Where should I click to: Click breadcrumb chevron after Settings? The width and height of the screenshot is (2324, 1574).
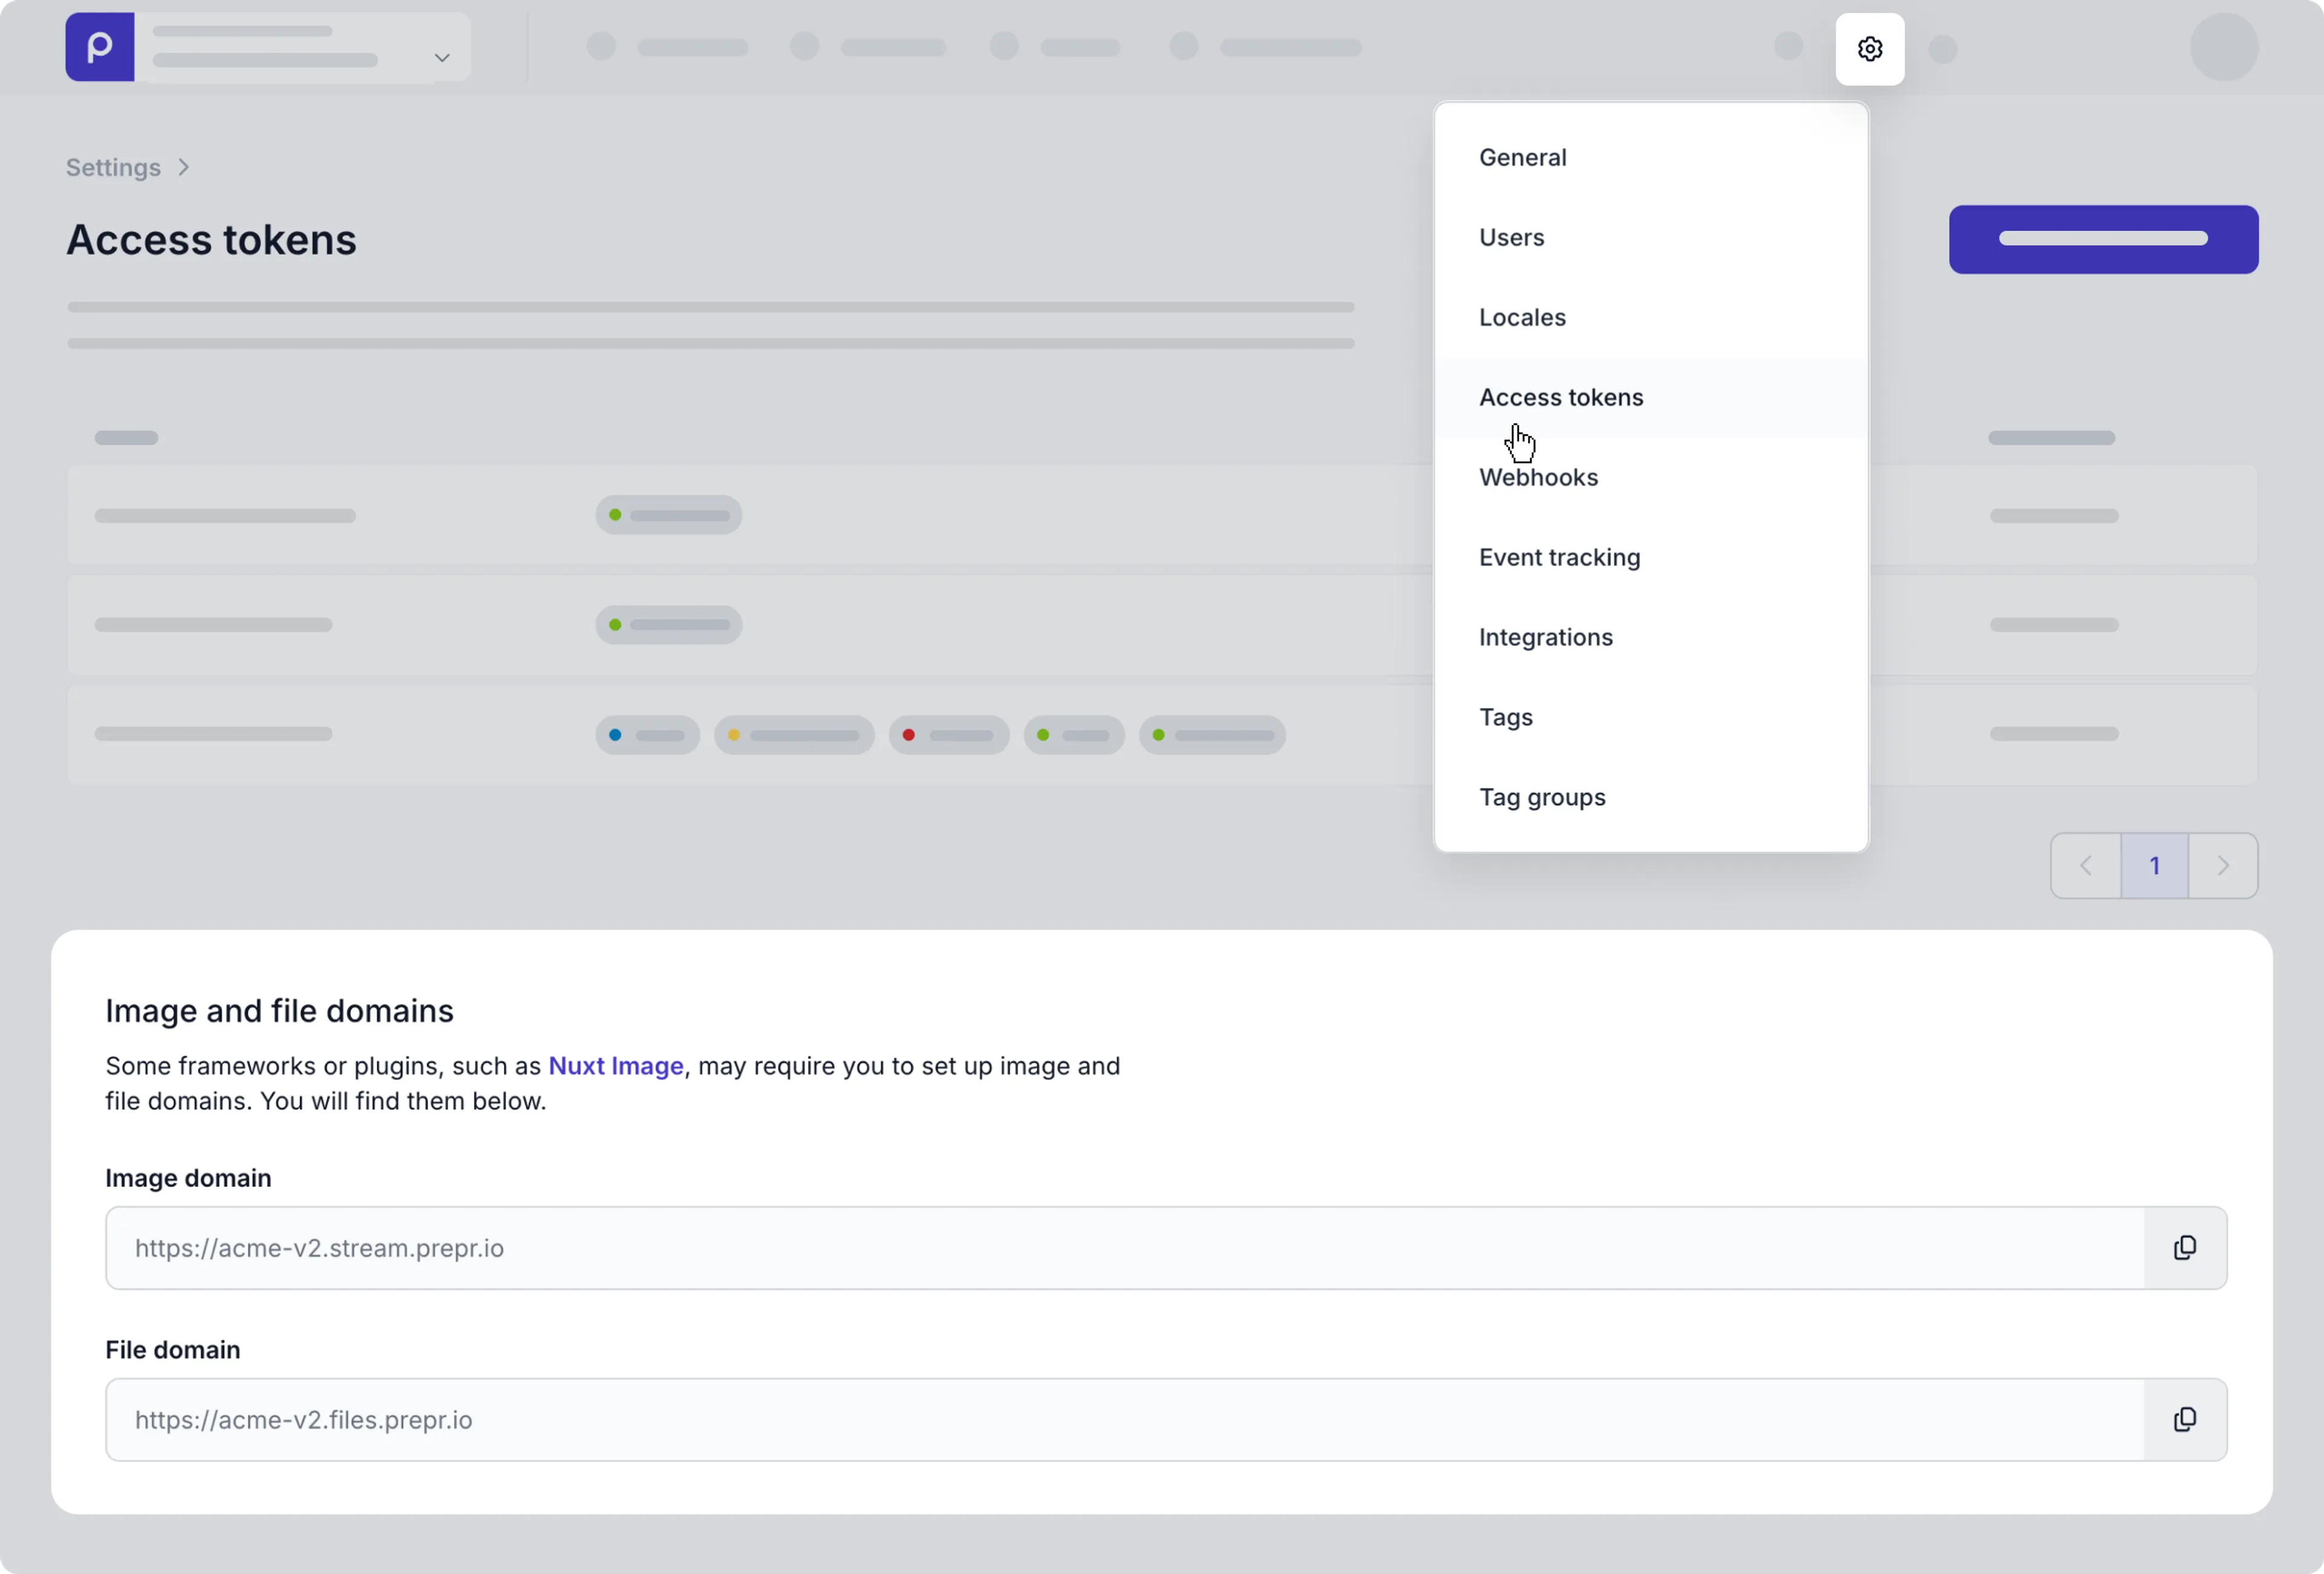pyautogui.click(x=184, y=167)
